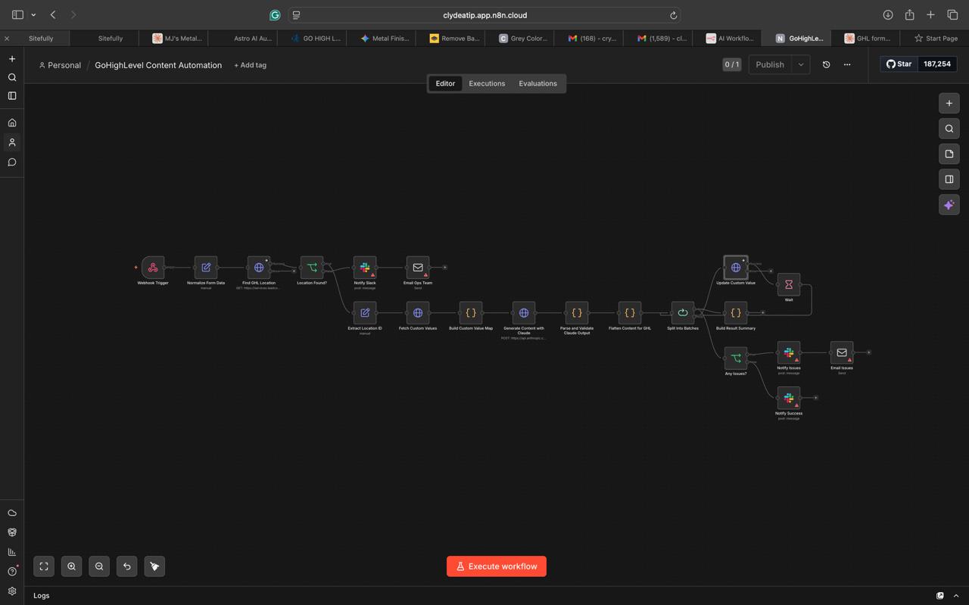Open the Normalize Form Data node
The image size is (969, 605).
(206, 268)
